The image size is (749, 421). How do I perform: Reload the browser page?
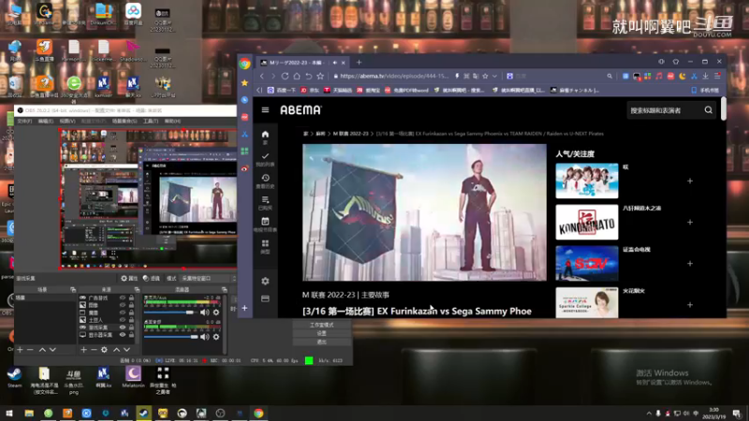tap(285, 76)
